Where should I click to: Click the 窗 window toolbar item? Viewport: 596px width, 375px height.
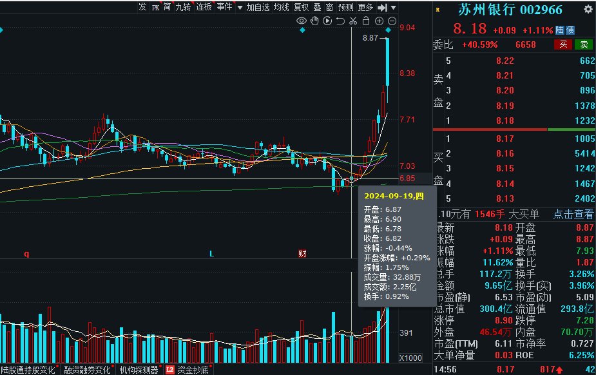(x=329, y=7)
